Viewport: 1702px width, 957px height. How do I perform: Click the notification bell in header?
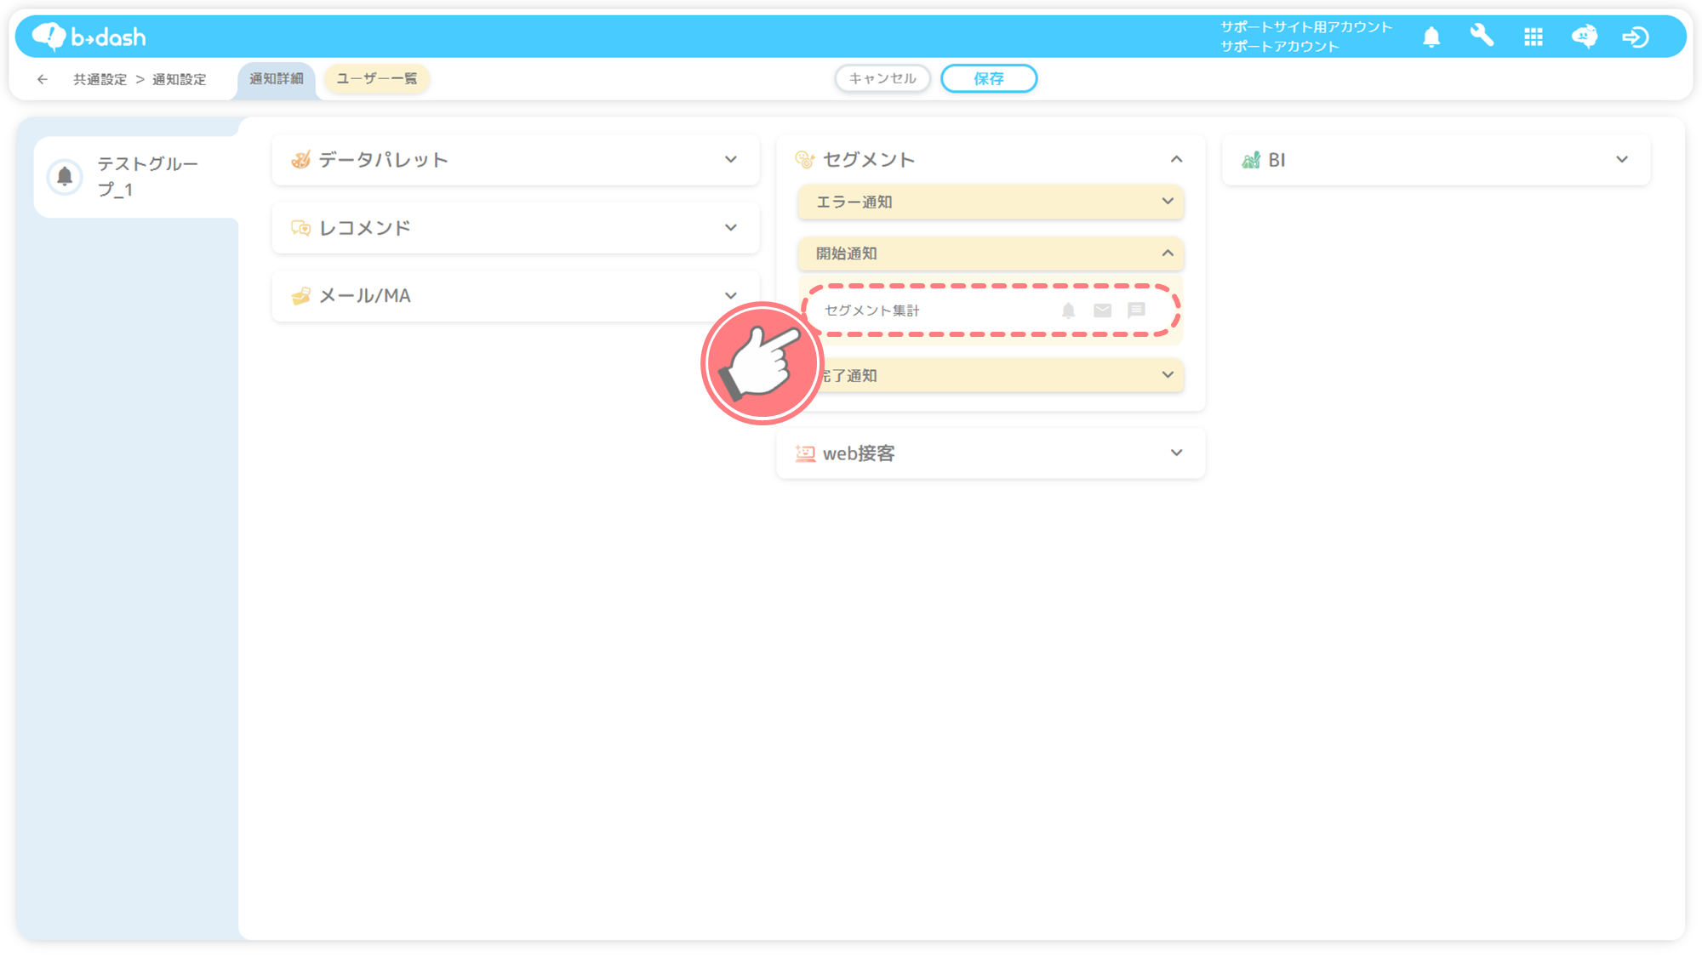tap(1431, 37)
